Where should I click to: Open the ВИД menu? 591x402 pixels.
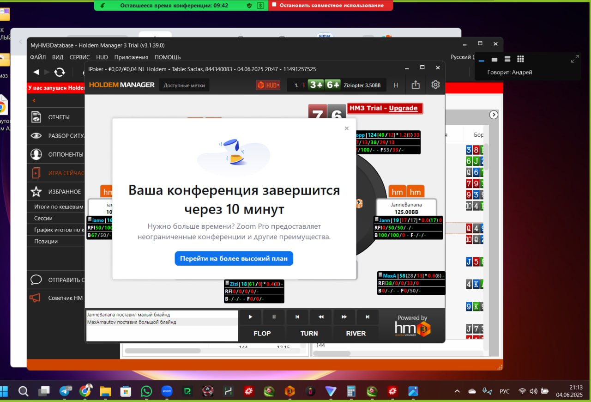point(58,57)
